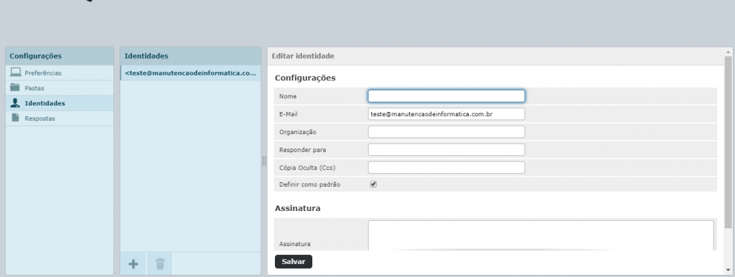Click scrollbar down arrow in edit panel
735x277 pixels.
click(728, 270)
